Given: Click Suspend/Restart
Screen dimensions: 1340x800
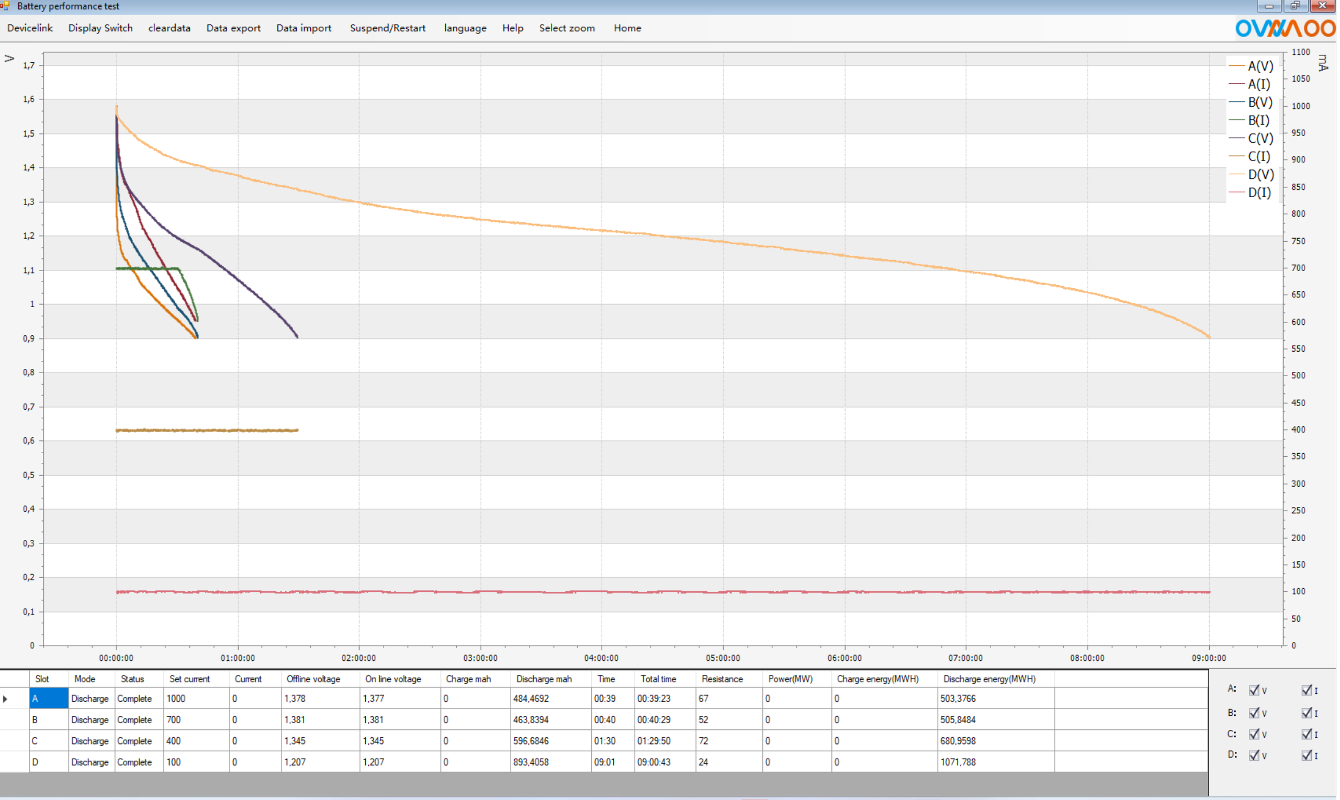Looking at the screenshot, I should tap(389, 28).
